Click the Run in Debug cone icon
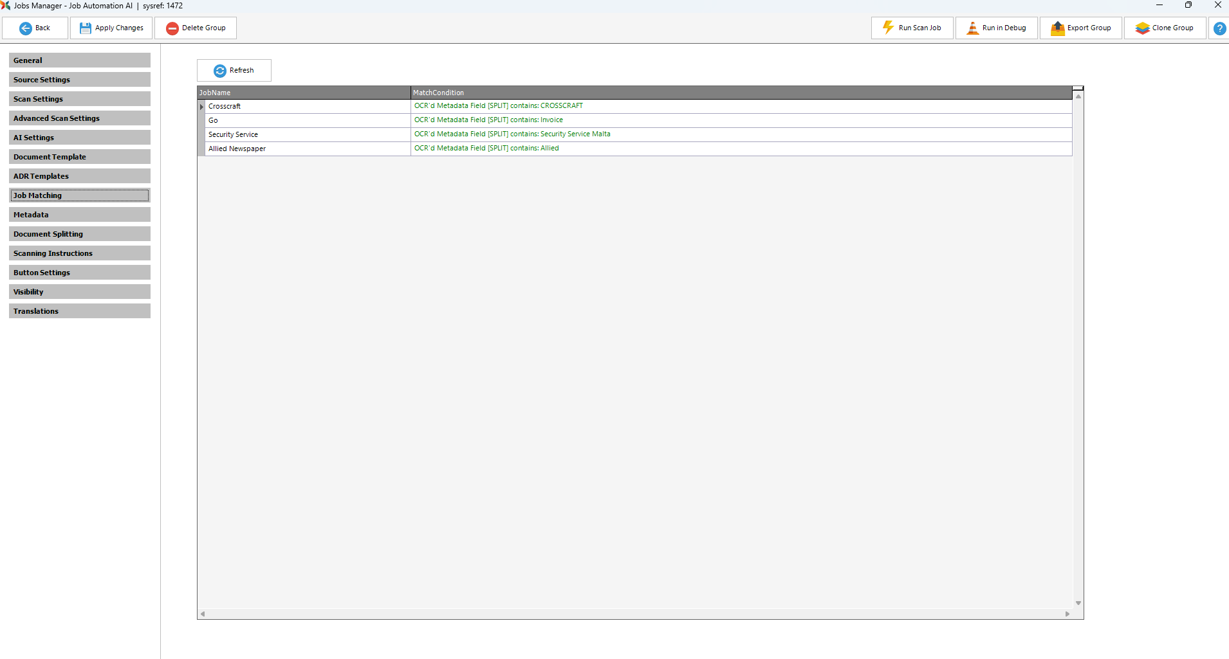 click(x=972, y=28)
